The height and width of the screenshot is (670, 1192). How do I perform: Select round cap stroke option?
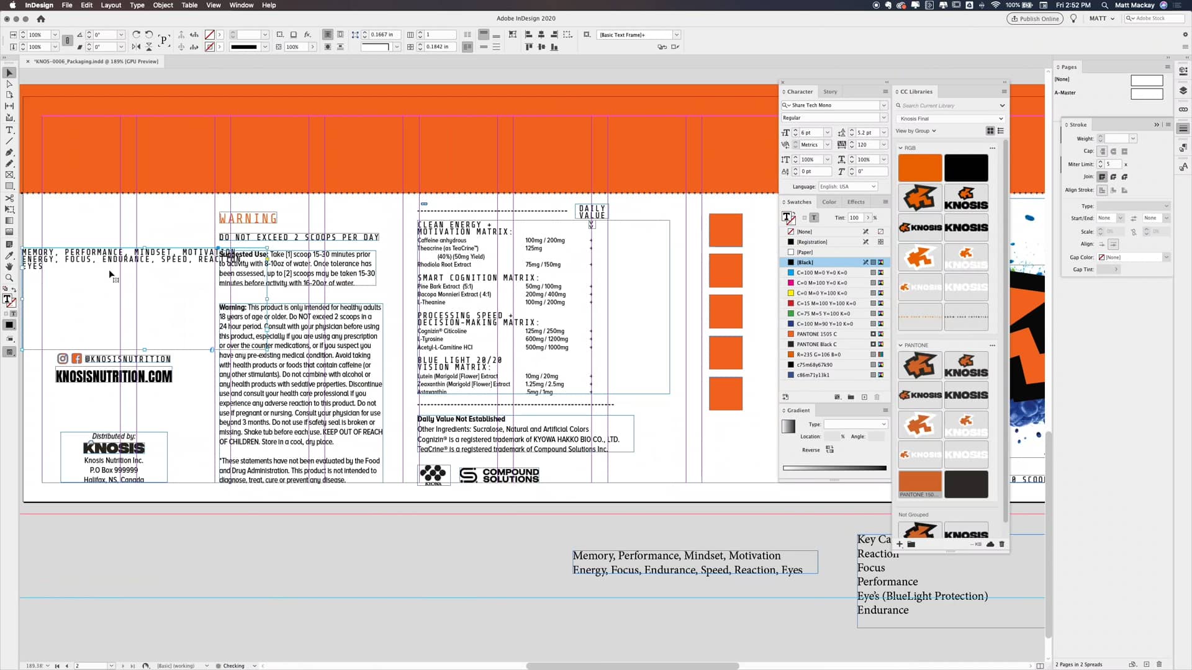pyautogui.click(x=1114, y=151)
